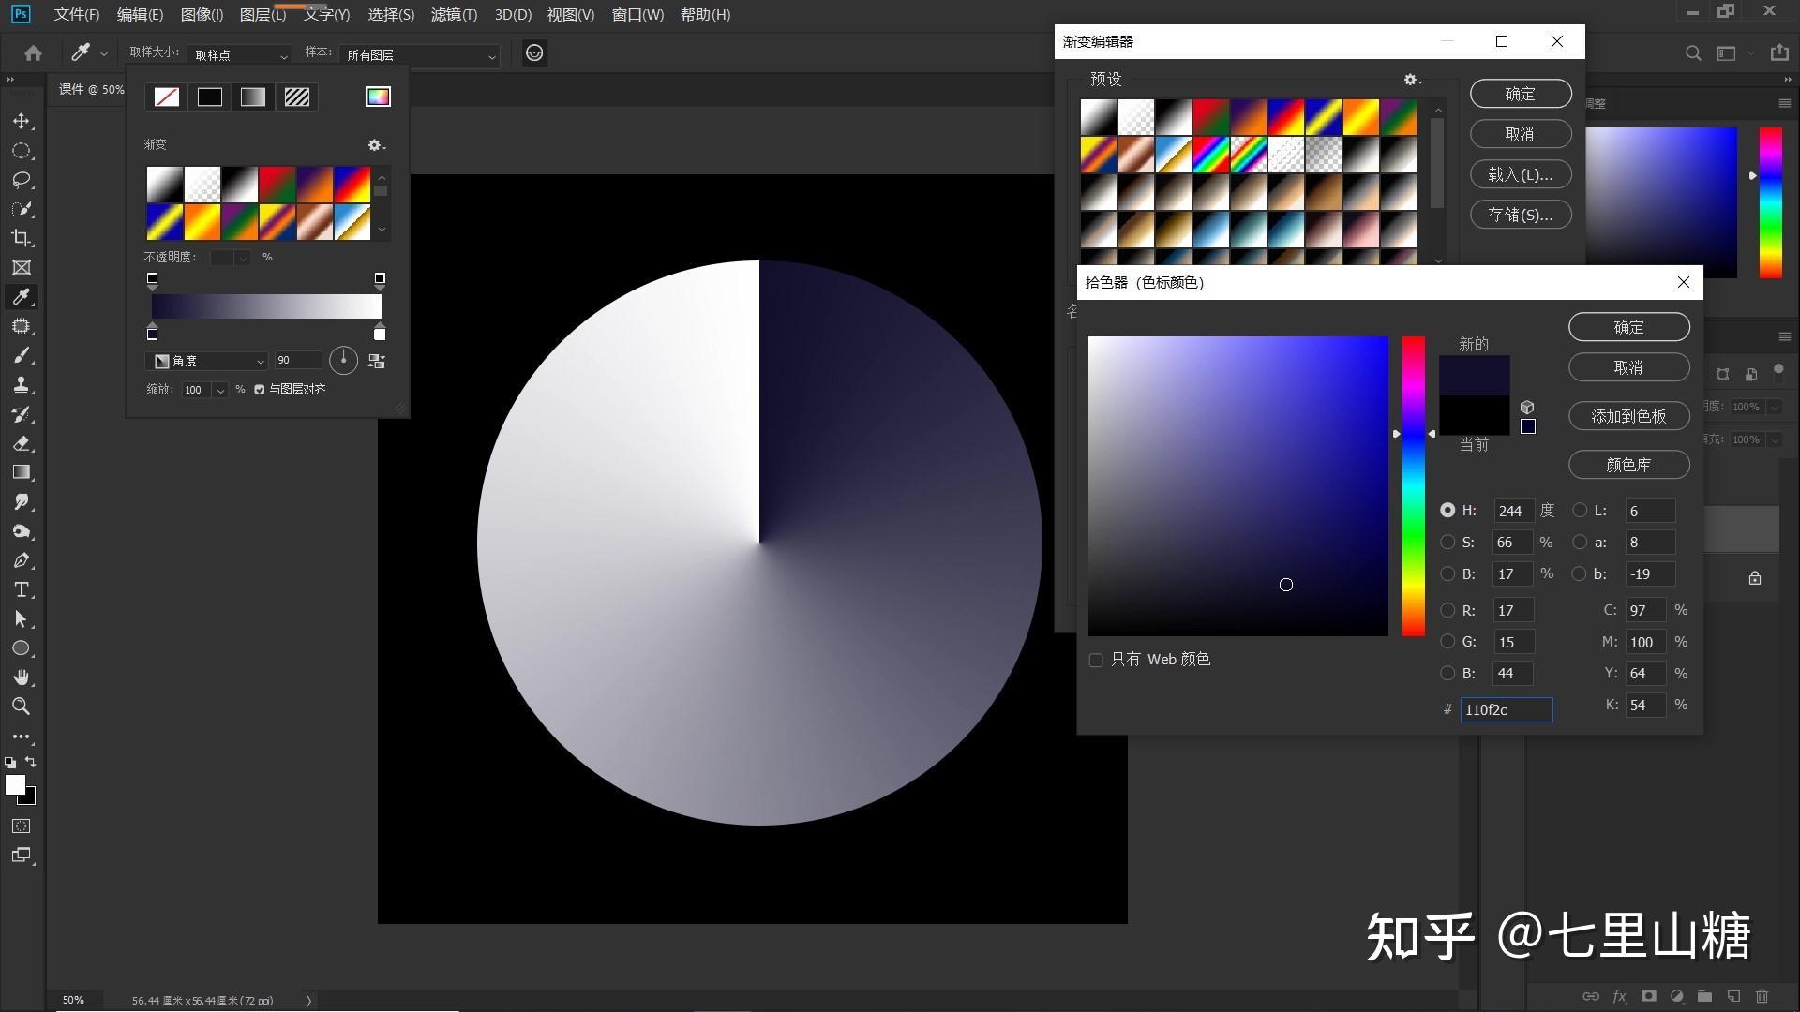
Task: Select L lightness radio button
Action: coord(1581,511)
